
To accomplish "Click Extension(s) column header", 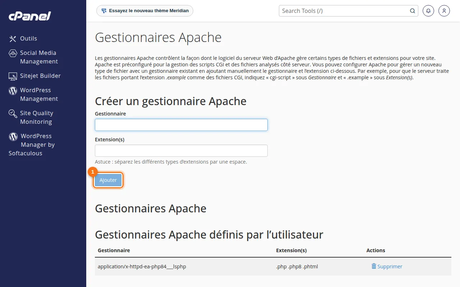I will pyautogui.click(x=291, y=250).
